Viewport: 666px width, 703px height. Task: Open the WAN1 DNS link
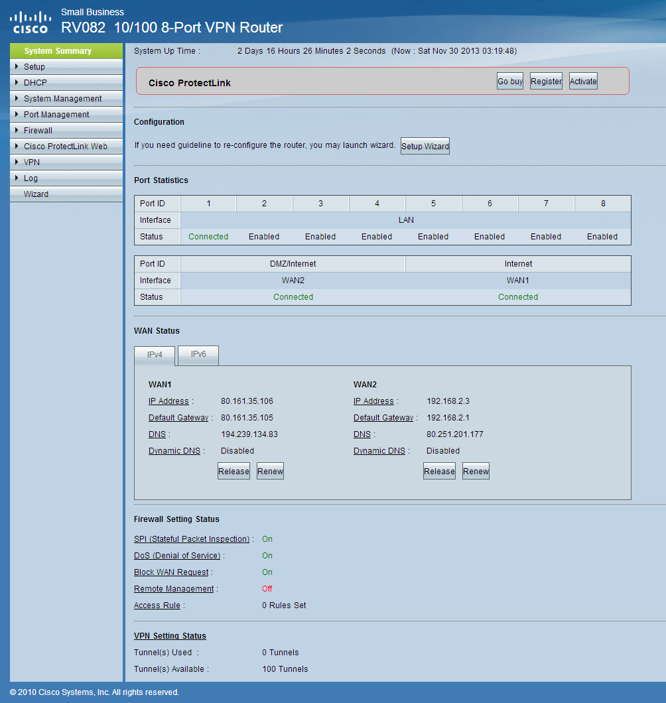[157, 434]
